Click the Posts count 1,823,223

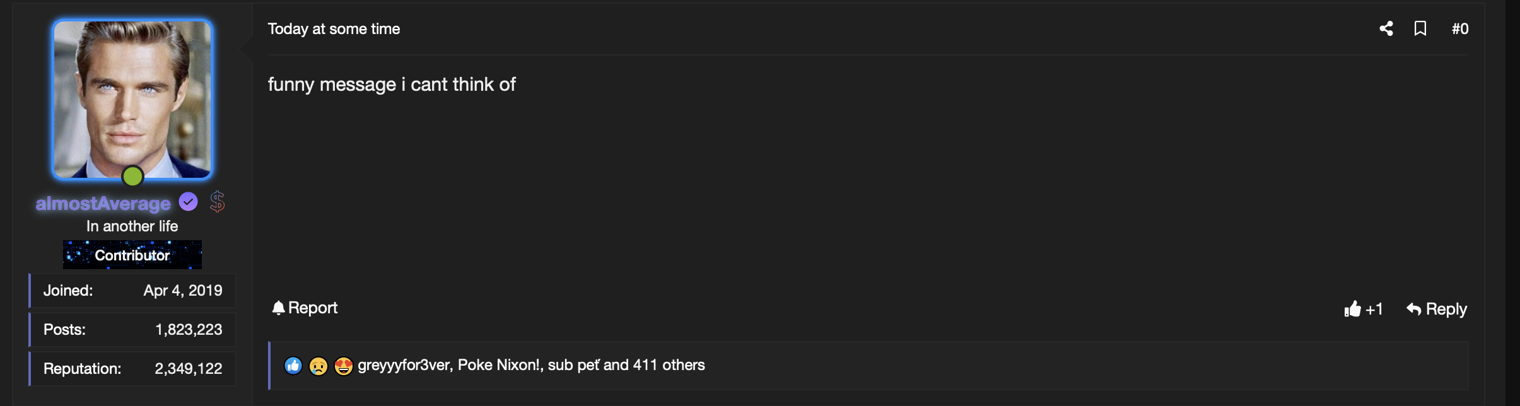189,330
